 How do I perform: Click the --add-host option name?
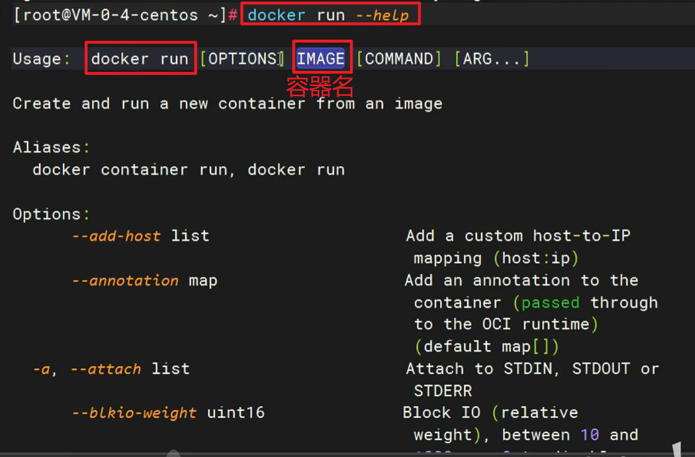(117, 235)
